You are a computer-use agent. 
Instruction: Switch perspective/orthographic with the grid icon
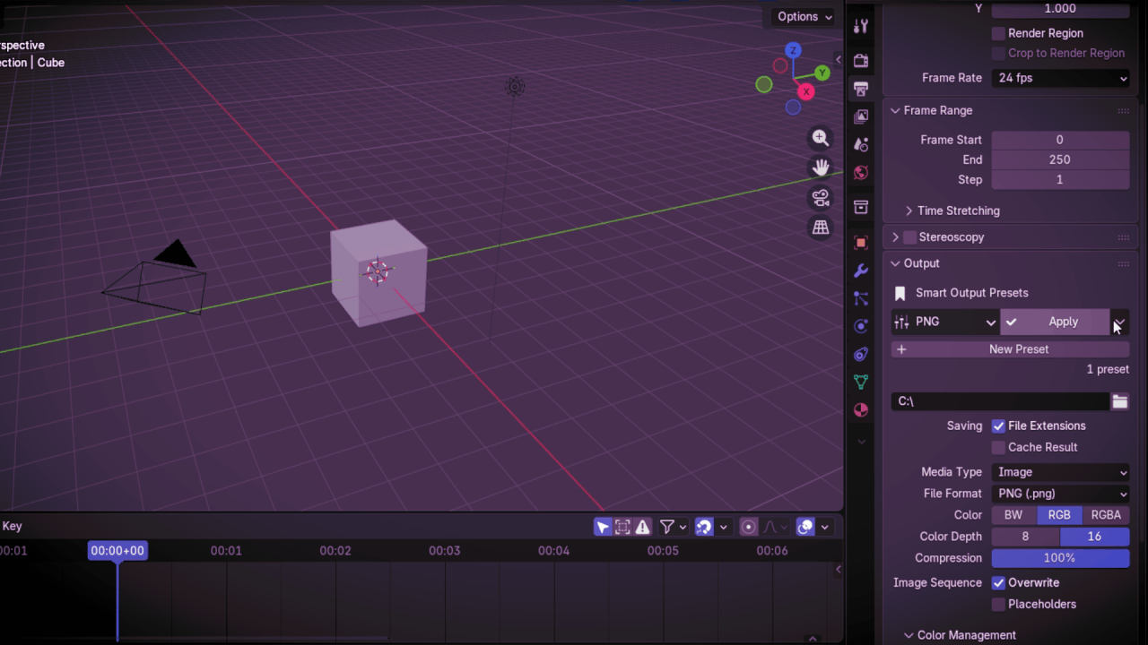click(821, 228)
